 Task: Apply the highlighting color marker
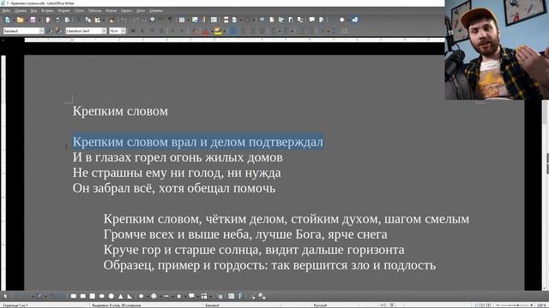217,31
